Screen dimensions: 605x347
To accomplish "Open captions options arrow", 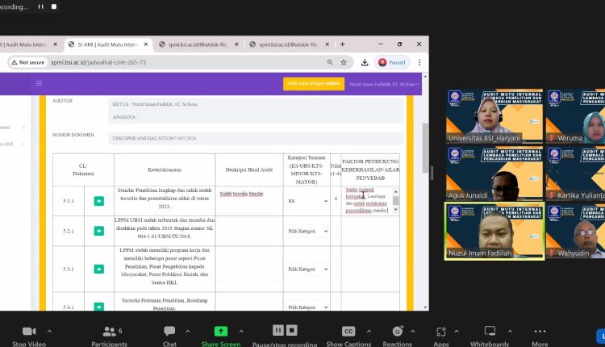I will tap(369, 331).
